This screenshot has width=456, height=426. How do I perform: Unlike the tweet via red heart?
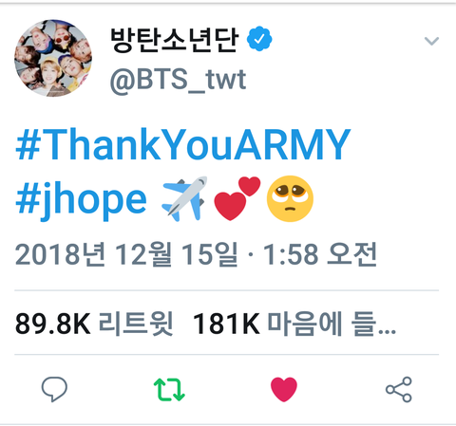(x=284, y=389)
